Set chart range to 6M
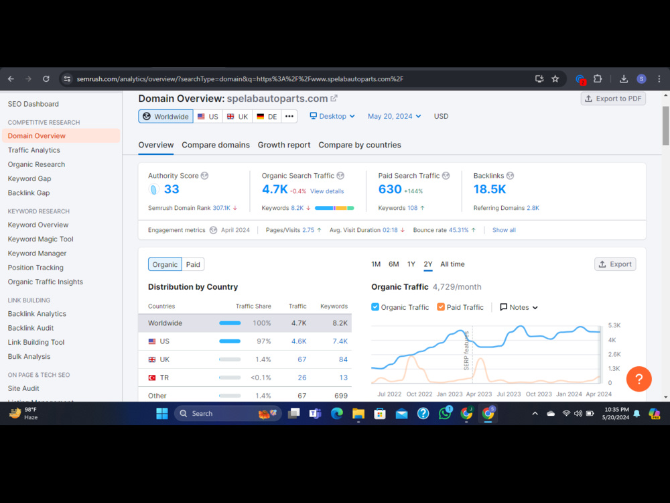670x503 pixels. (x=393, y=264)
